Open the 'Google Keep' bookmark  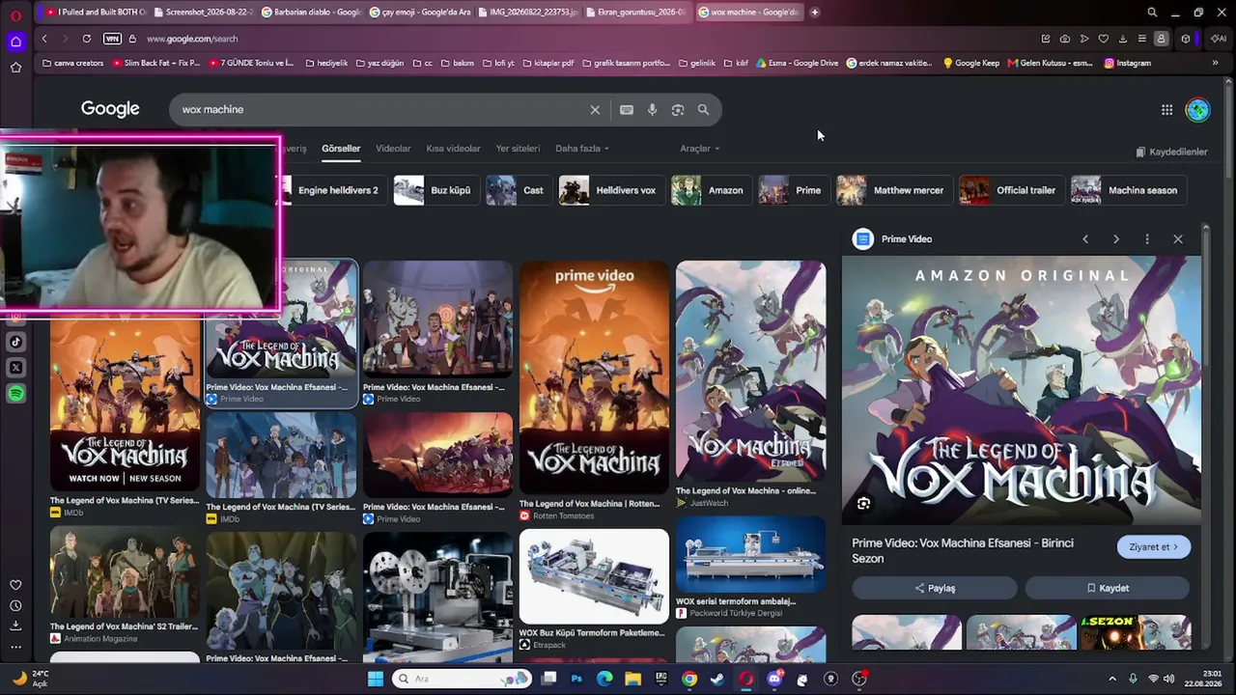(x=970, y=63)
